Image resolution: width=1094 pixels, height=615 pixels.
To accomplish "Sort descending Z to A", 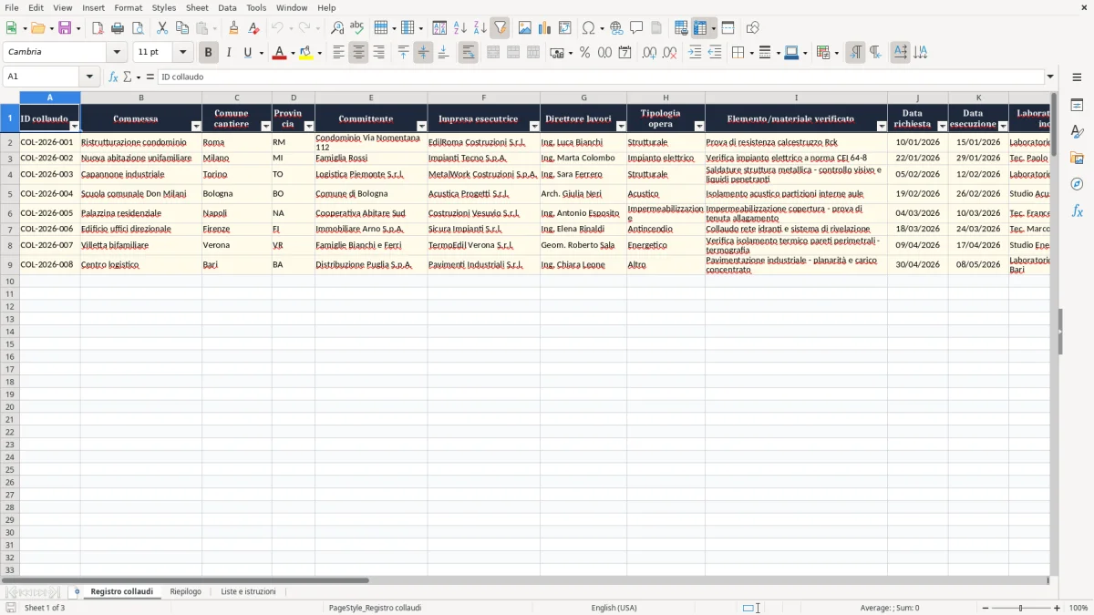I will [480, 28].
